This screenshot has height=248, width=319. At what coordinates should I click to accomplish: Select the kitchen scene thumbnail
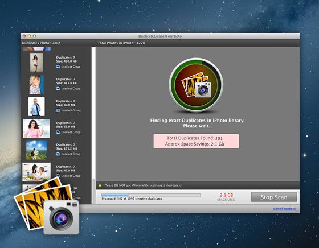tap(36, 172)
